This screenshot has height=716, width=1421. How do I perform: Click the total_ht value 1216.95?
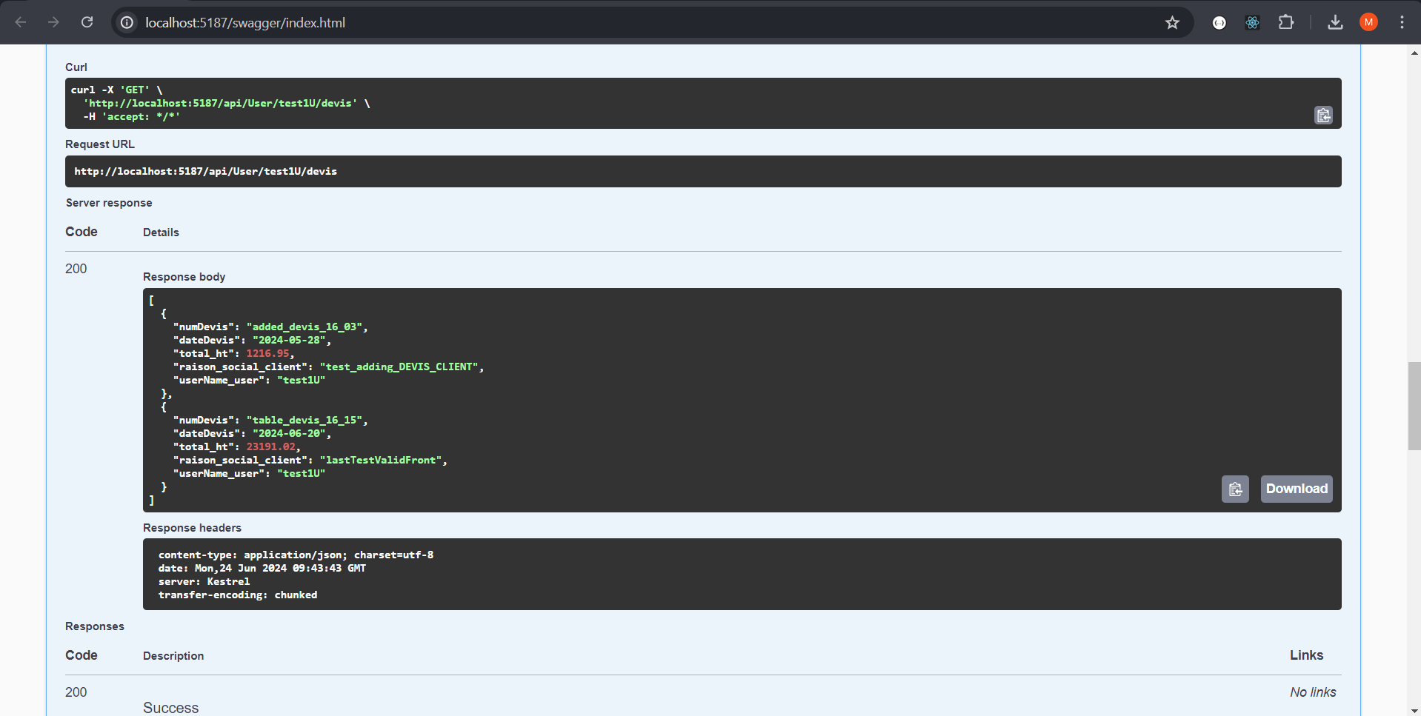tap(267, 353)
